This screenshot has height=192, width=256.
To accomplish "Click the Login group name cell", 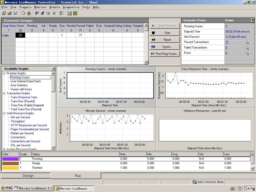I will (x=8, y=35).
